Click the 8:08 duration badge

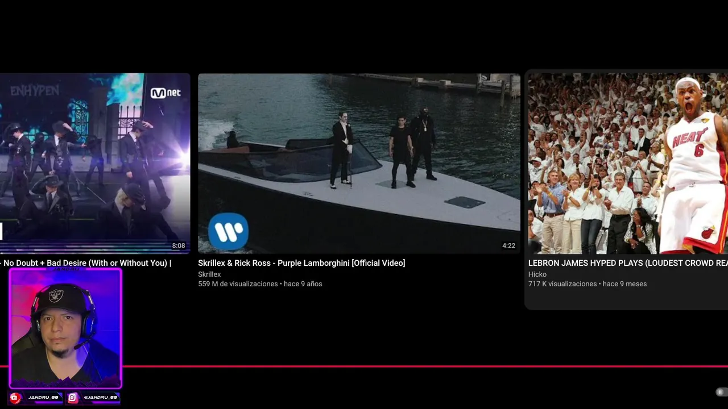point(179,246)
